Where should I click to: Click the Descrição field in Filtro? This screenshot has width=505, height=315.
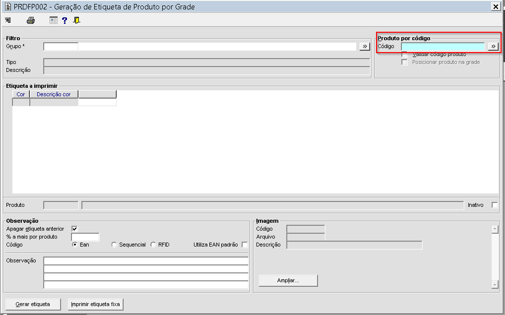coord(206,70)
